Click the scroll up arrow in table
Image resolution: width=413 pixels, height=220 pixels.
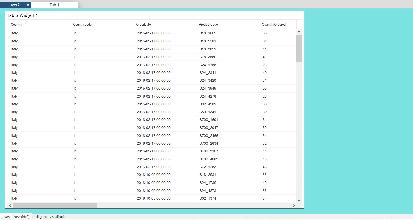pyautogui.click(x=299, y=32)
